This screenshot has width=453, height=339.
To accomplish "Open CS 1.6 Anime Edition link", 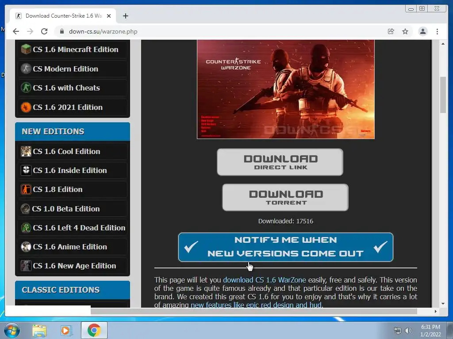I will tap(69, 247).
